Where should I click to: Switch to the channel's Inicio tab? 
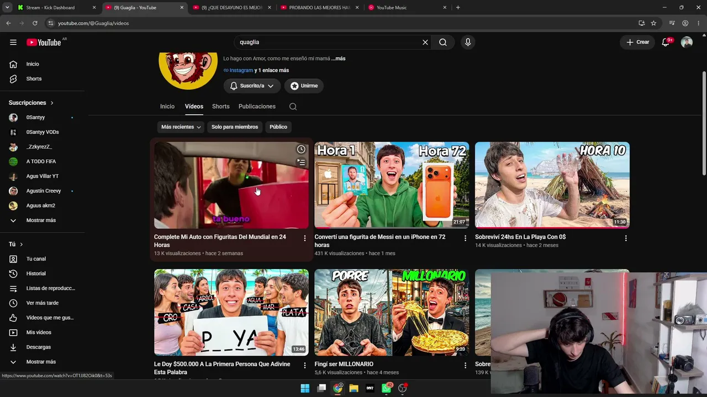coord(167,106)
